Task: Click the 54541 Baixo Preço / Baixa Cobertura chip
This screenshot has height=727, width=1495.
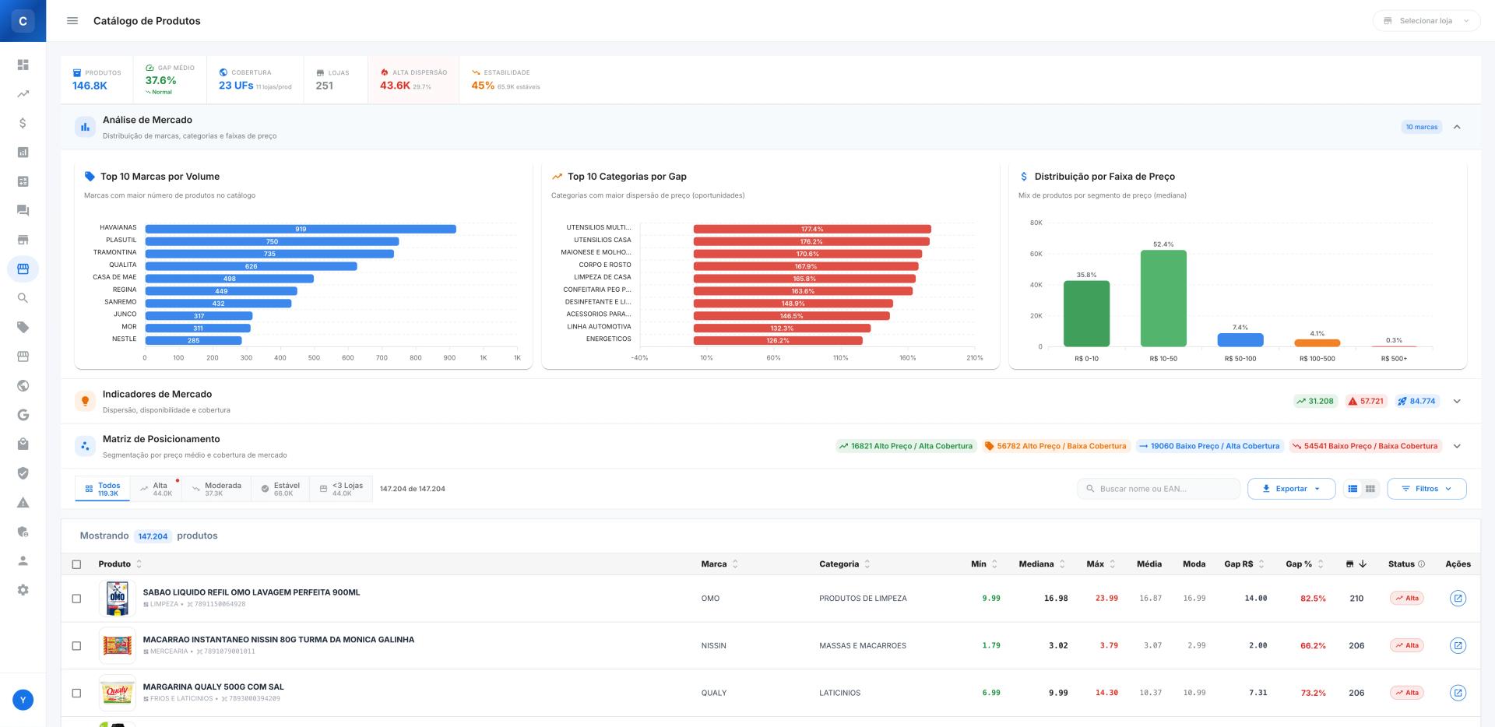Action: tap(1365, 447)
